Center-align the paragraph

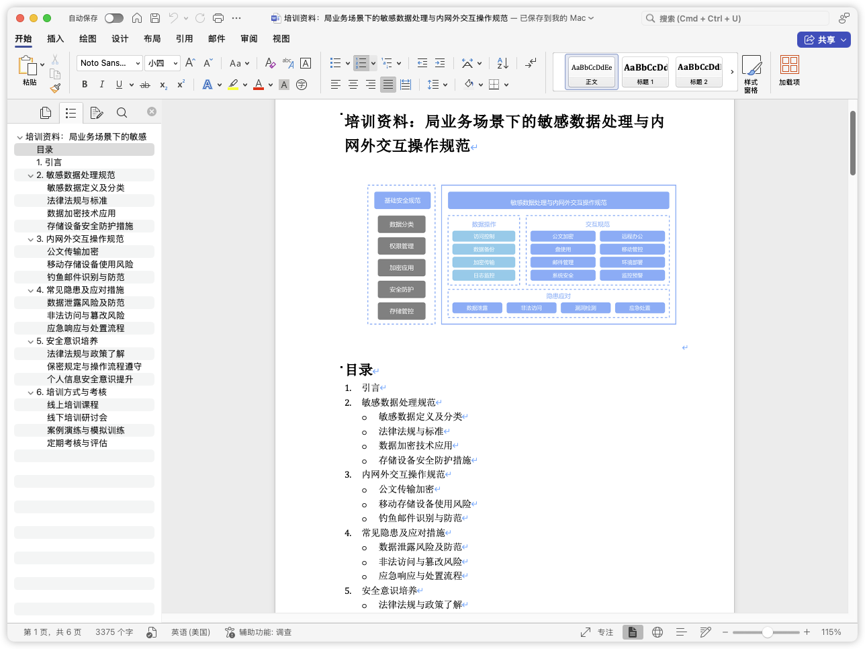353,84
